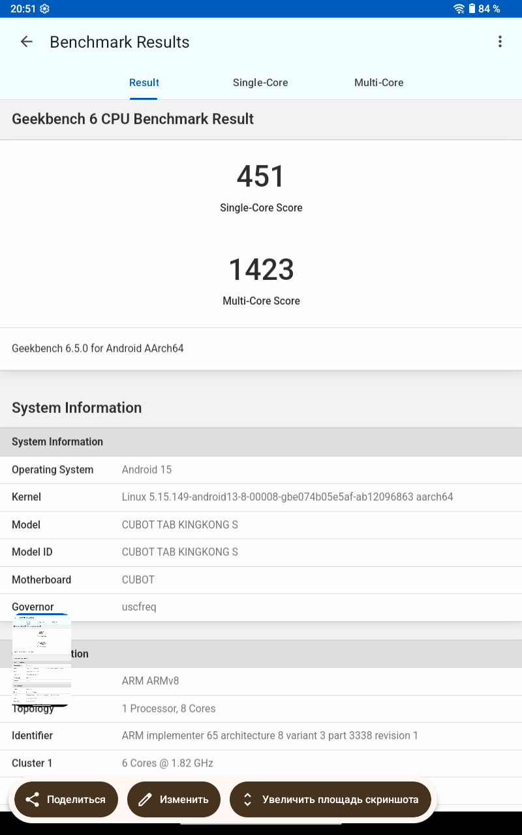The height and width of the screenshot is (835, 522).
Task: Open the three-dot overflow menu
Action: click(x=500, y=42)
